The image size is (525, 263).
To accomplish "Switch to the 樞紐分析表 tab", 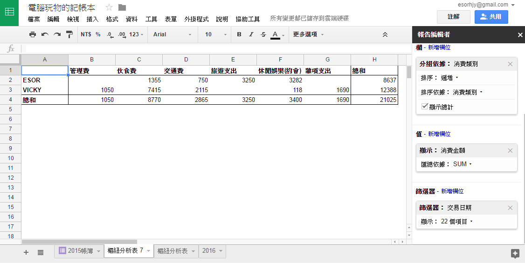I will click(x=176, y=251).
